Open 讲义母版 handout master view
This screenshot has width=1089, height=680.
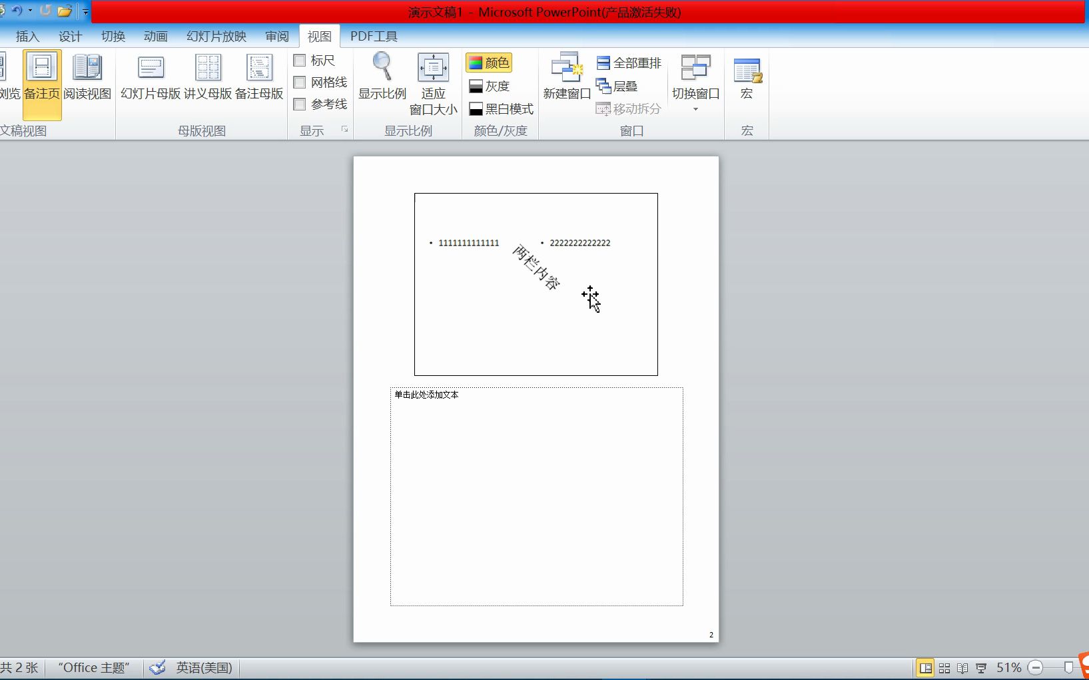208,79
